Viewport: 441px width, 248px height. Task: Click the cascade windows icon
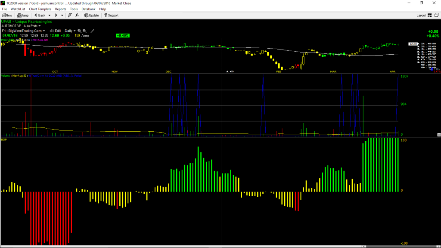437,15
